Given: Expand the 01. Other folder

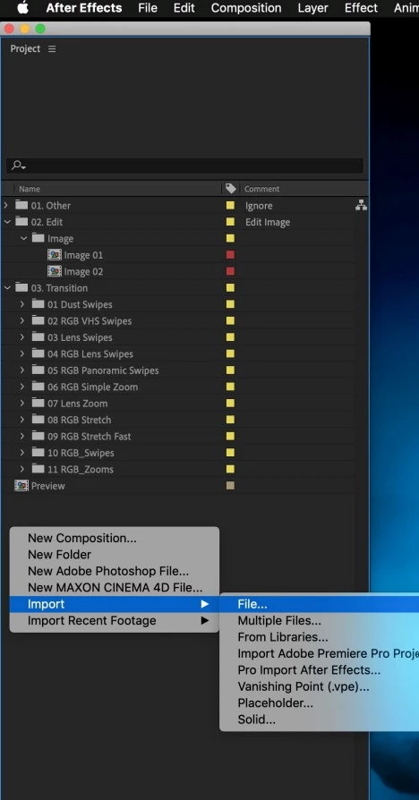Looking at the screenshot, I should 5,205.
